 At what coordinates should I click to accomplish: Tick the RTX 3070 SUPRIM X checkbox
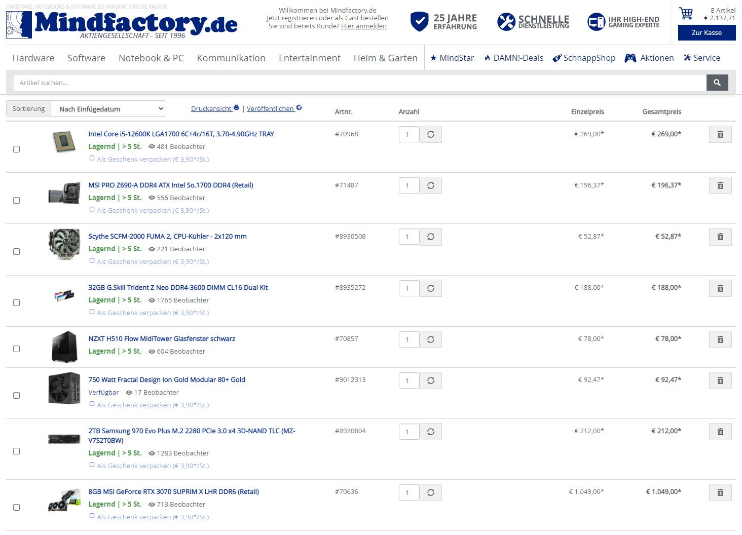coord(16,507)
